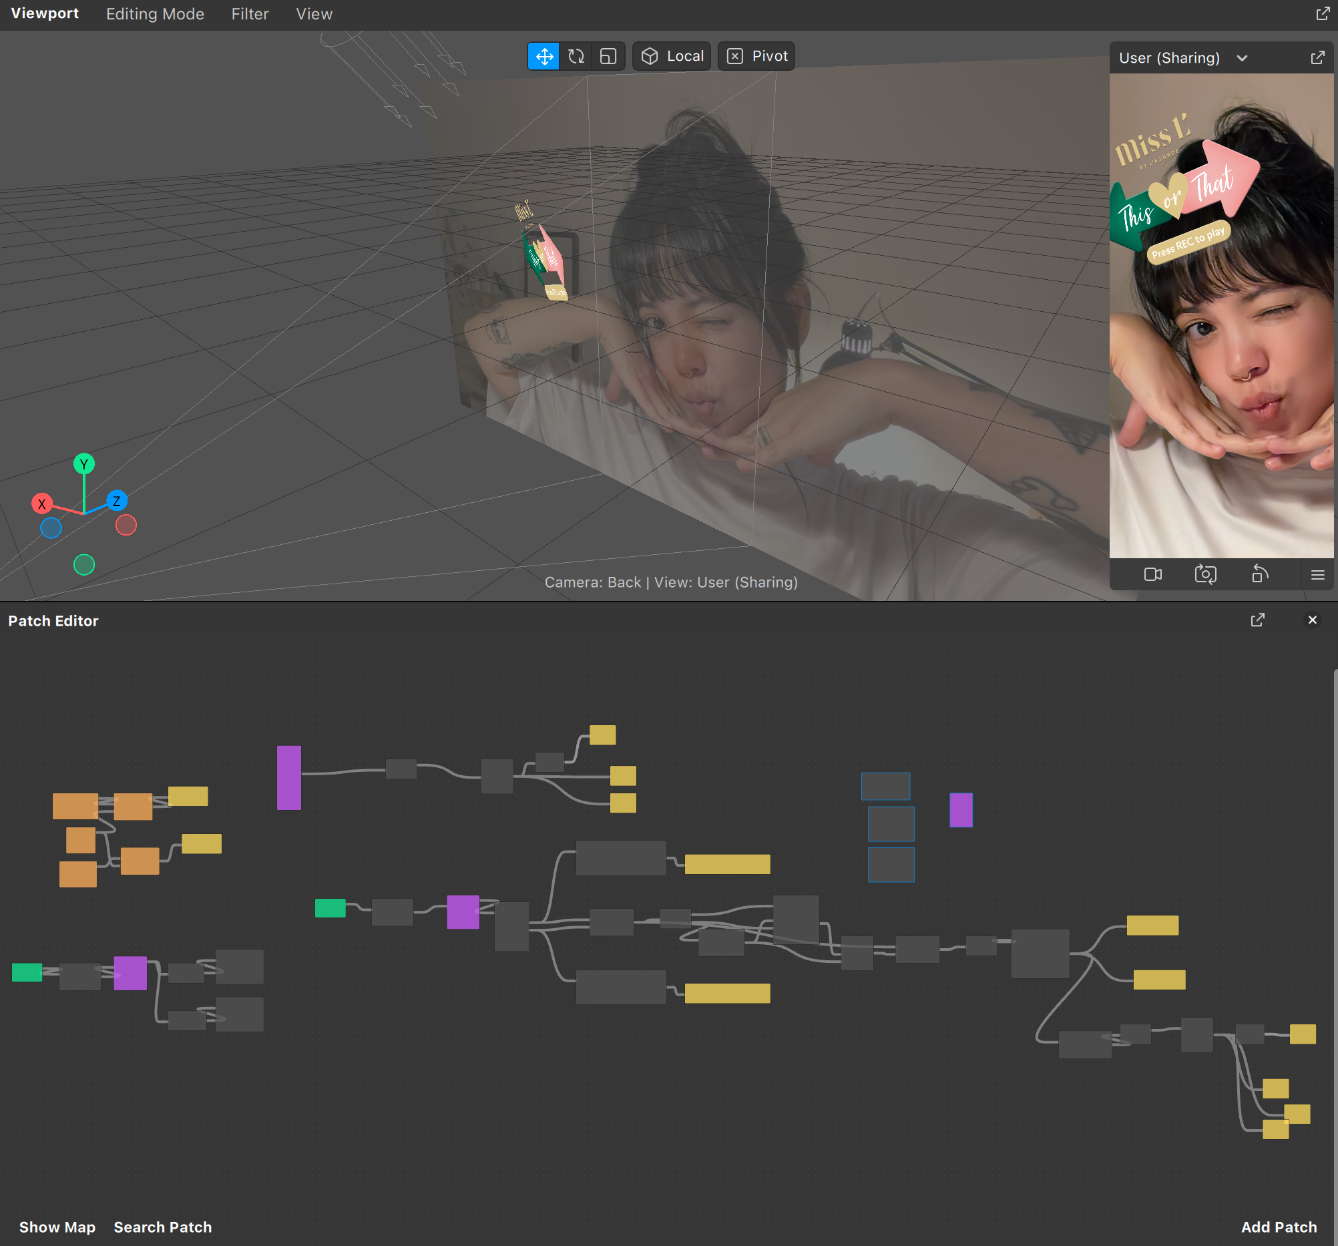The width and height of the screenshot is (1338, 1246).
Task: Toggle Local coordinate space
Action: (672, 57)
